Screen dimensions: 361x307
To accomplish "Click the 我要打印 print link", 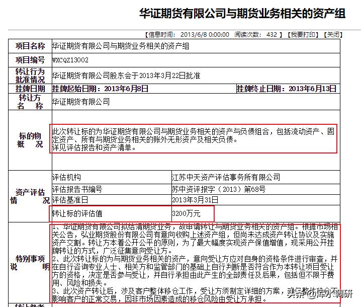I will click(303, 35).
